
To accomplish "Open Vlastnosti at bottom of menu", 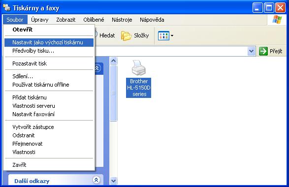I will 49,152.
